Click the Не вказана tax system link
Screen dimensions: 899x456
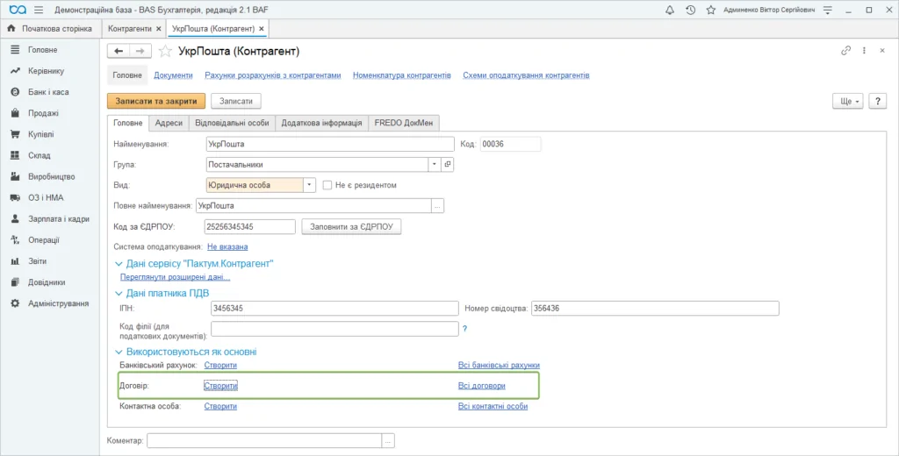(x=227, y=247)
